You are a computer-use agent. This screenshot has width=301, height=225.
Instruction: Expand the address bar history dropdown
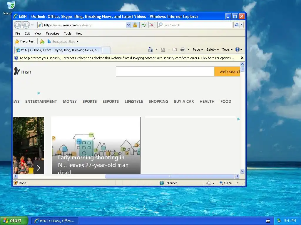pyautogui.click(x=128, y=25)
